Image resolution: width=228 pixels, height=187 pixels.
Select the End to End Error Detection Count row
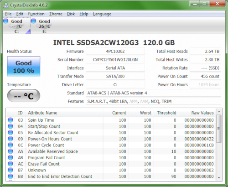click(x=111, y=177)
